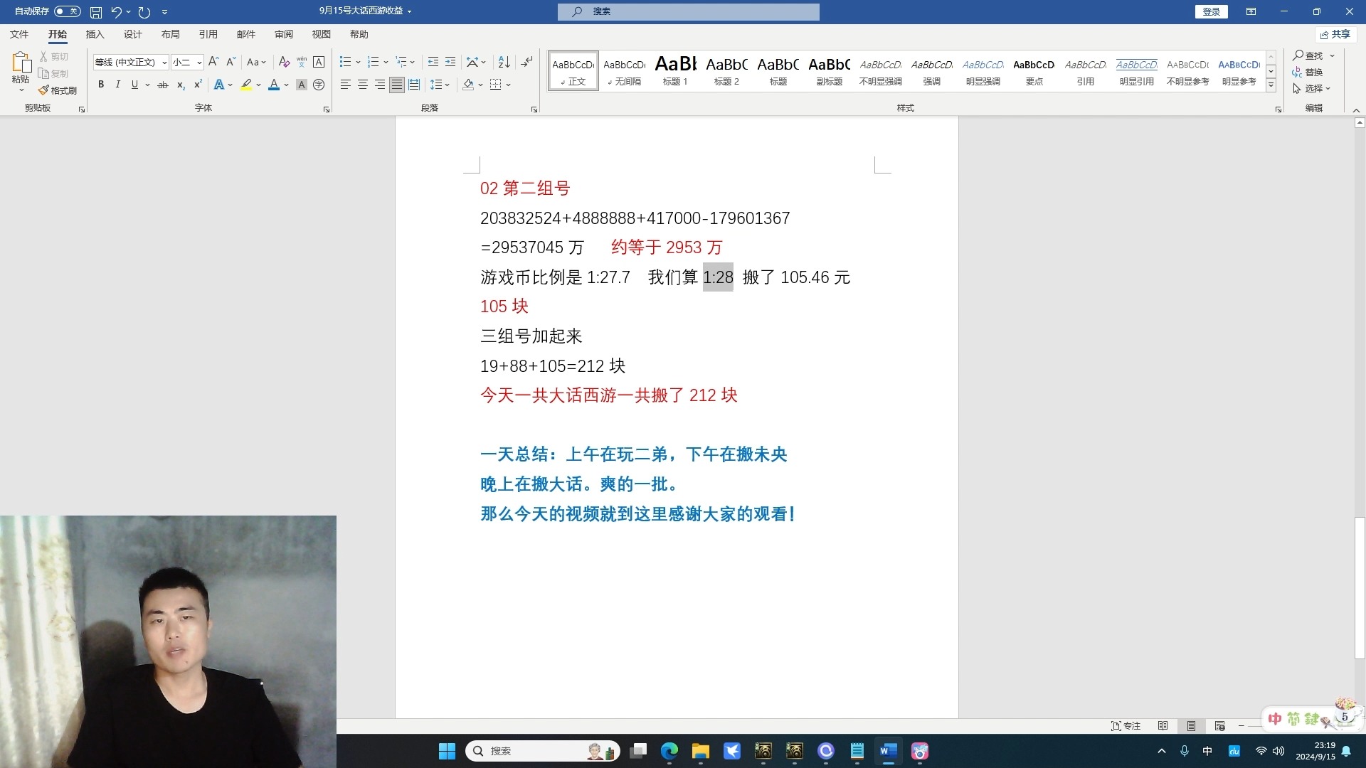Expand the styles gallery more arrow
Image resolution: width=1366 pixels, height=768 pixels.
[1271, 85]
